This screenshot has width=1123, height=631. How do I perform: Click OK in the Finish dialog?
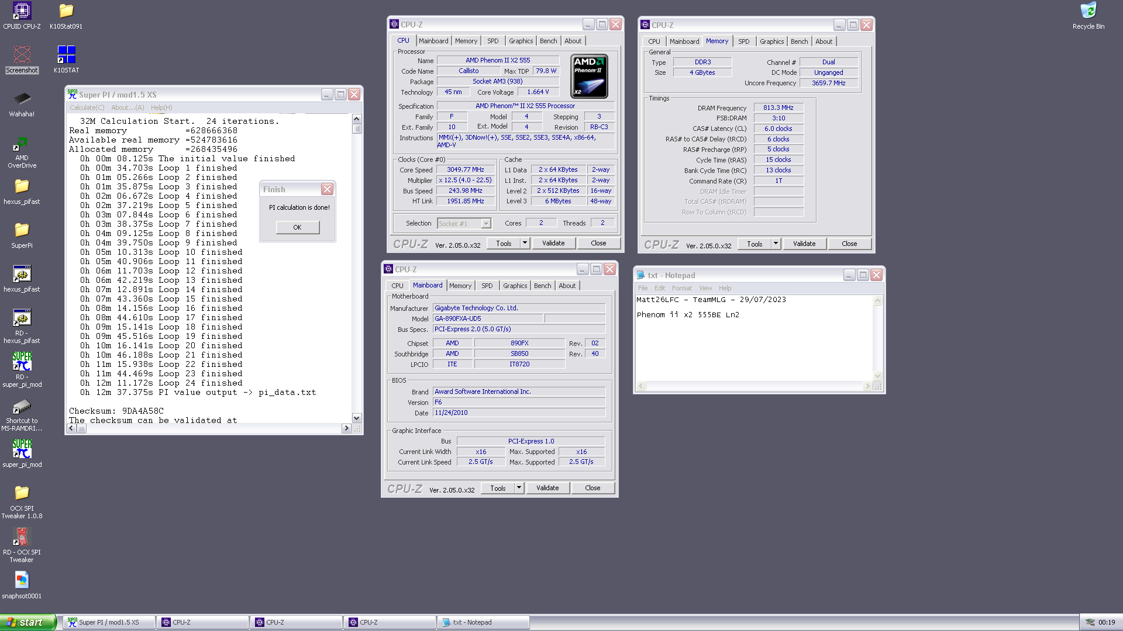pos(298,227)
